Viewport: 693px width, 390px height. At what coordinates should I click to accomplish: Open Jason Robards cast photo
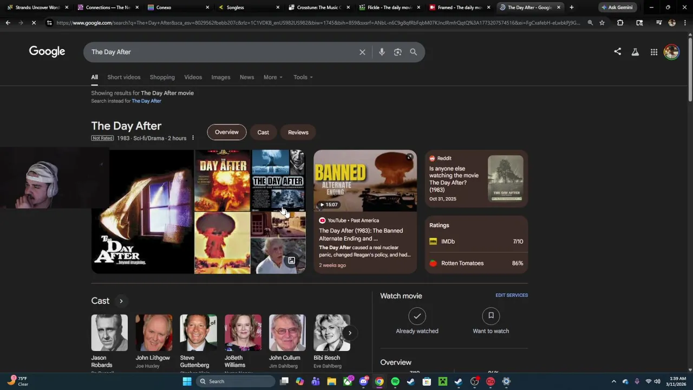(109, 333)
